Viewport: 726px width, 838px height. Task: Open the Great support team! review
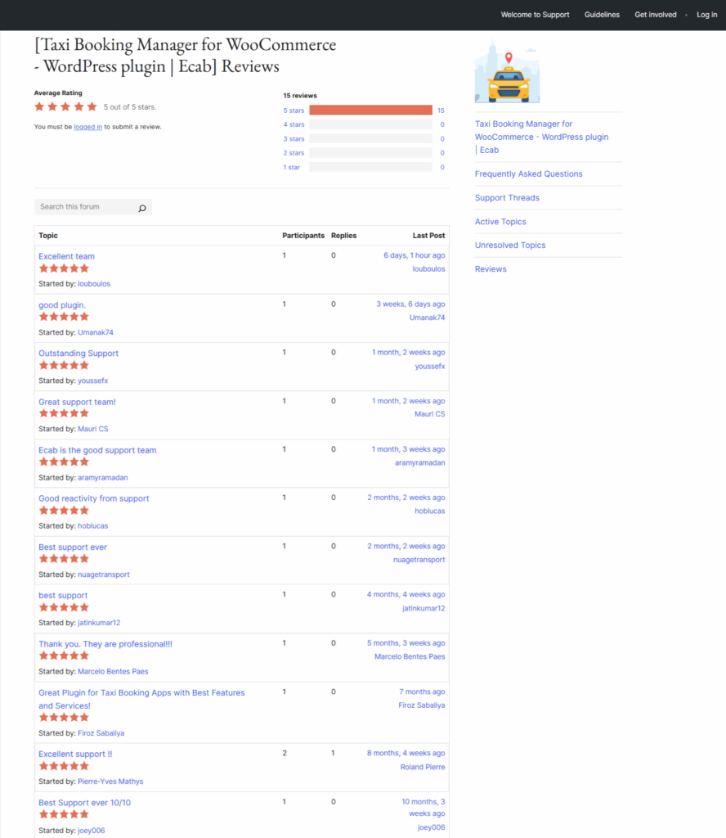(x=77, y=402)
